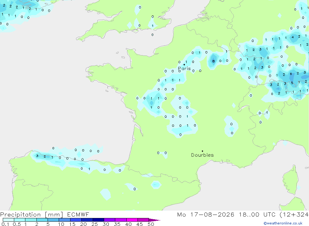The image size is (309, 226).
Task: Pick the 20–25 mm legend swatch
Action: click(x=87, y=220)
